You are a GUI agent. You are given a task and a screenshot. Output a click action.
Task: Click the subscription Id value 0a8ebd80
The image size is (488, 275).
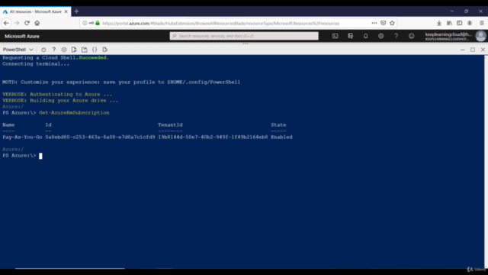pyautogui.click(x=100, y=137)
